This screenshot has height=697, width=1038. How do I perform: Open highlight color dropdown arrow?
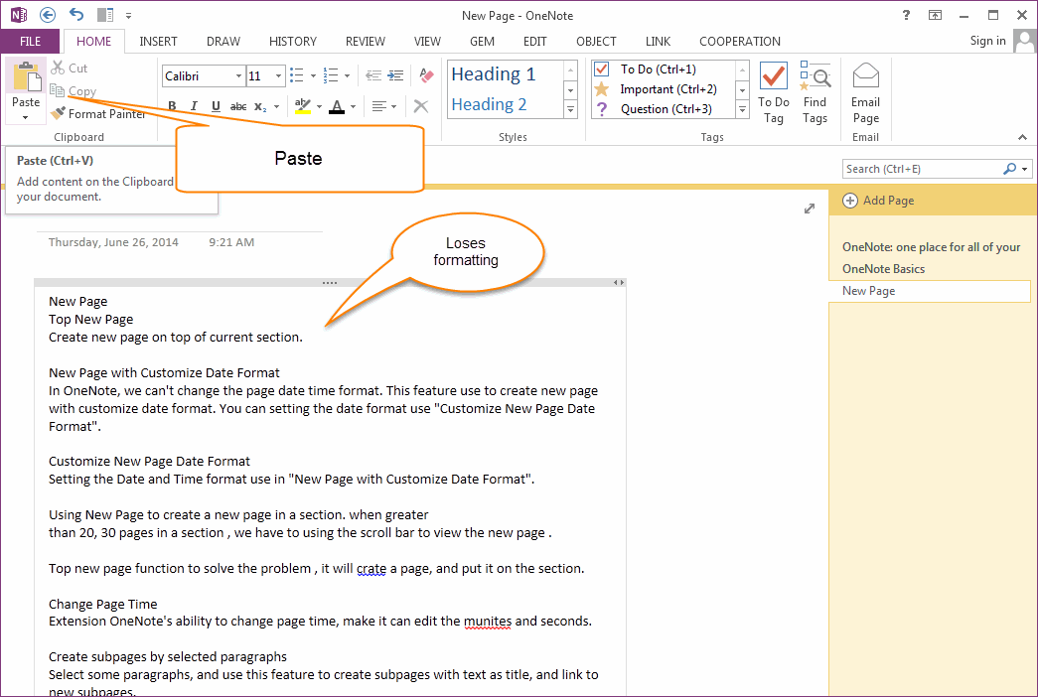319,106
